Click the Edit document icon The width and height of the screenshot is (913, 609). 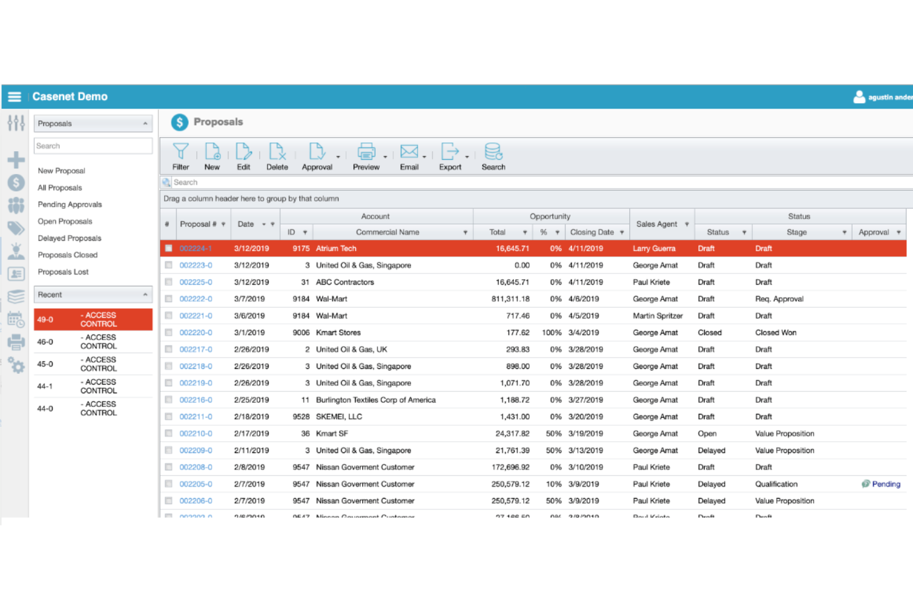244,152
